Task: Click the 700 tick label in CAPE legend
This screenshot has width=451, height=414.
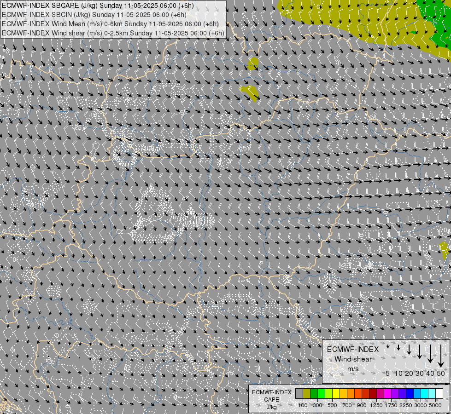Action: click(x=347, y=405)
